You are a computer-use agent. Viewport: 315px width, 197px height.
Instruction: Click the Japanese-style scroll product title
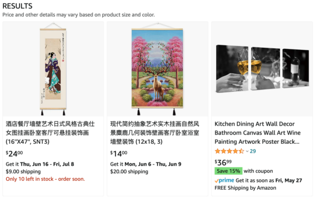click(x=50, y=133)
